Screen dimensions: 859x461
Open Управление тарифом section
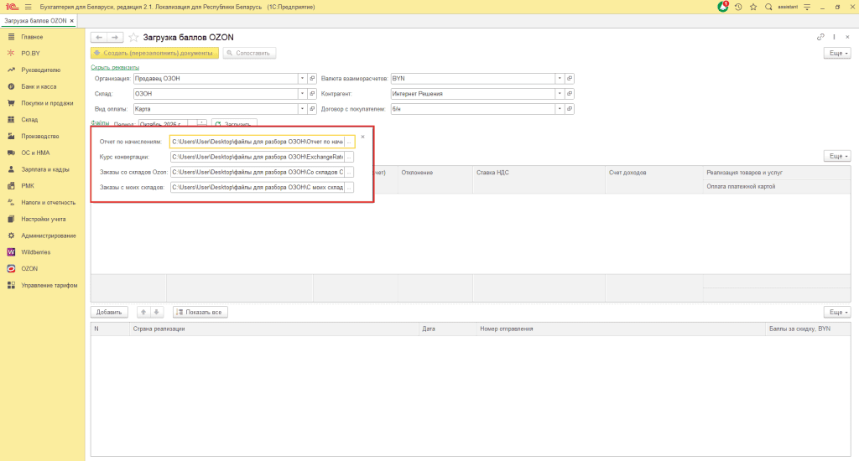pos(49,285)
